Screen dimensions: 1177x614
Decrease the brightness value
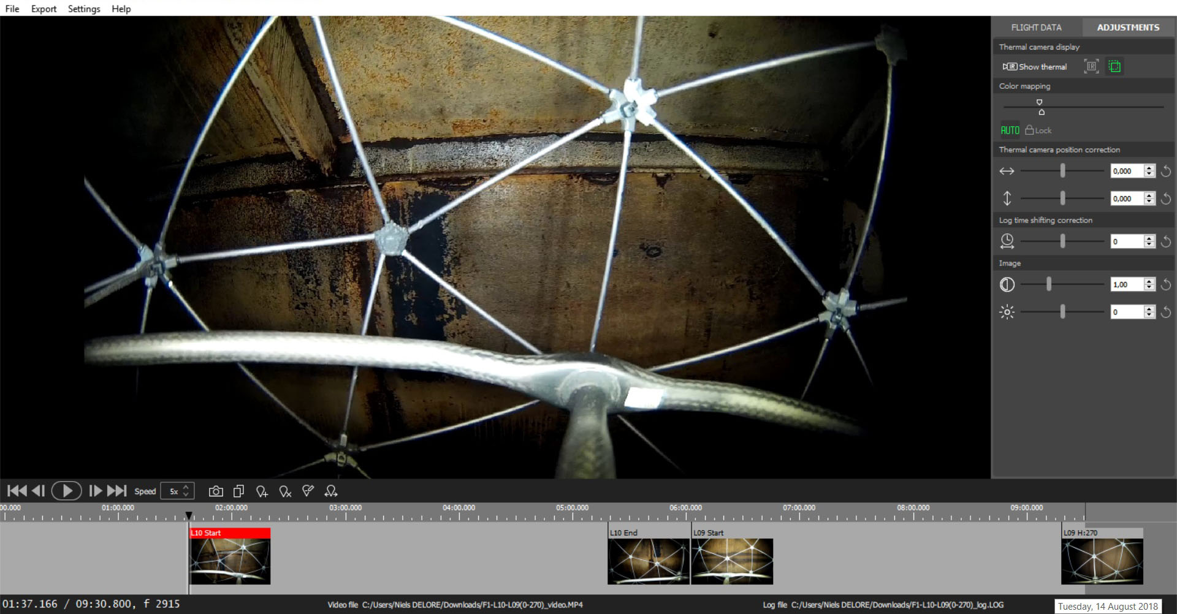[1149, 316]
